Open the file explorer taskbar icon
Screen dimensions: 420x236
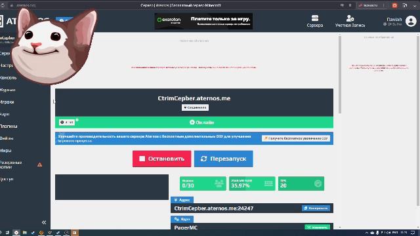(x=25, y=233)
